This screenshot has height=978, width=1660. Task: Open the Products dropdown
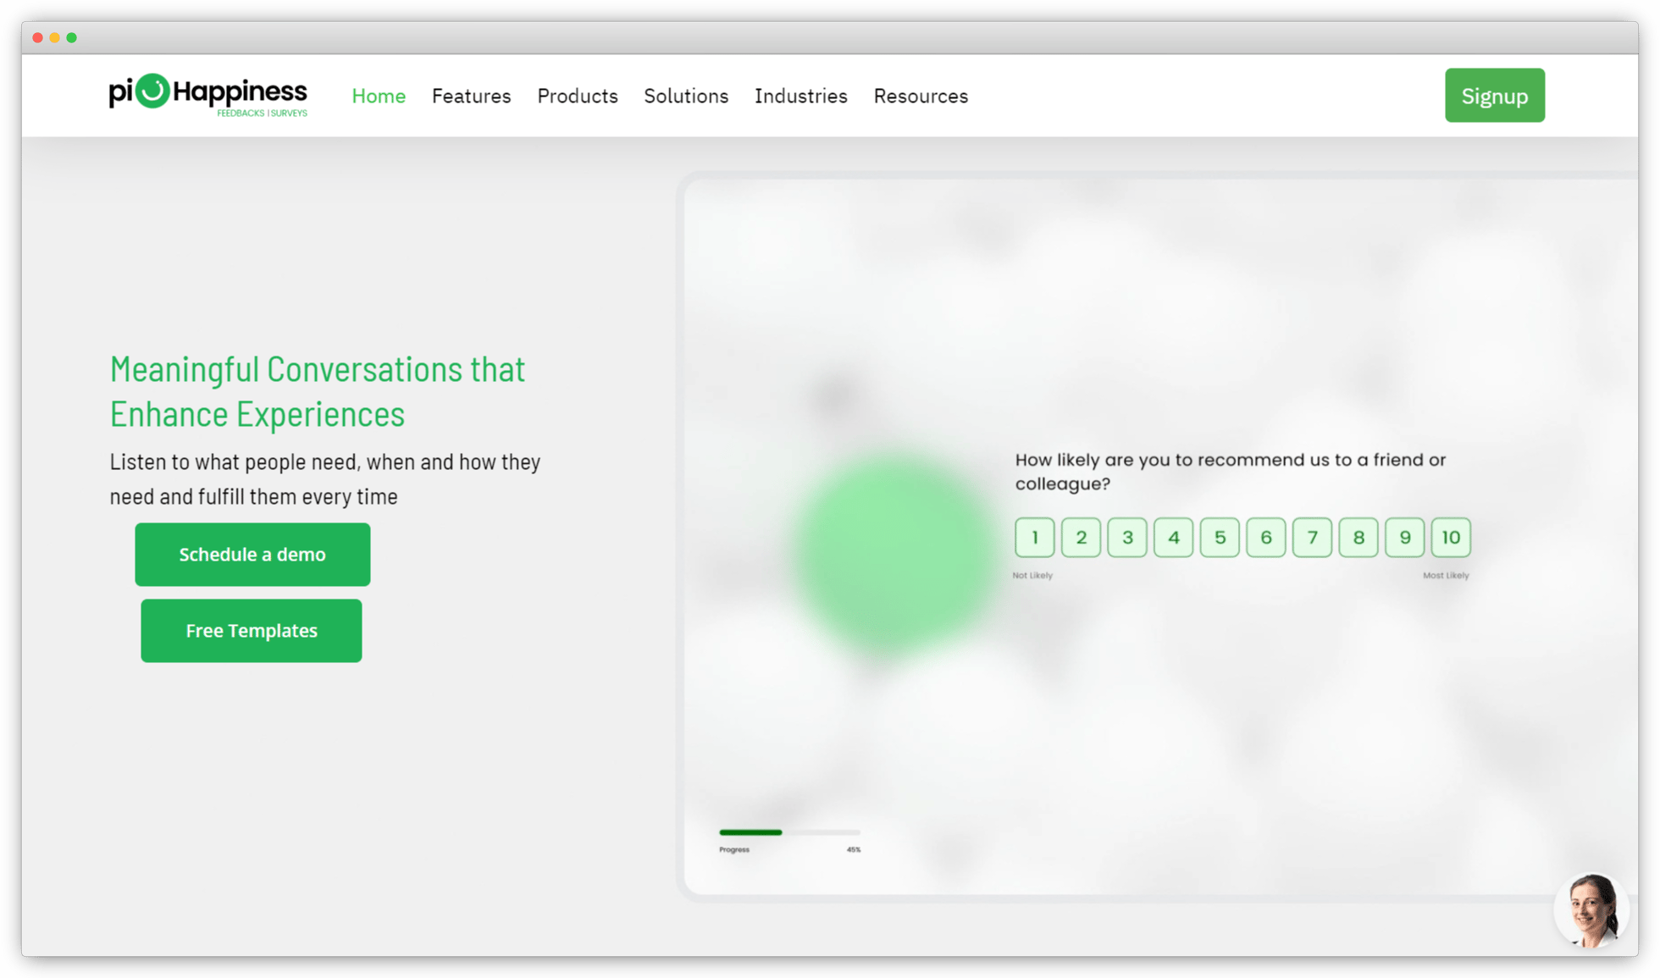point(578,96)
